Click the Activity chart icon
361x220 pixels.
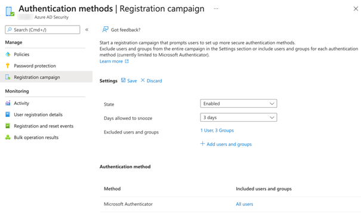(x=8, y=103)
